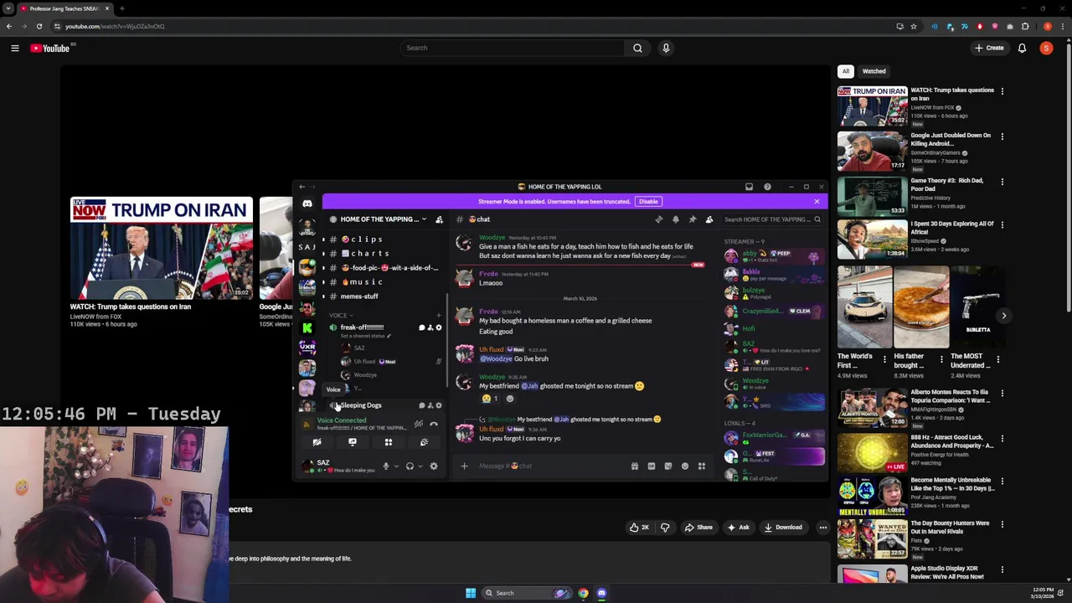Open options for Apple Studio Display XDR video
The height and width of the screenshot is (603, 1072).
point(1002,569)
